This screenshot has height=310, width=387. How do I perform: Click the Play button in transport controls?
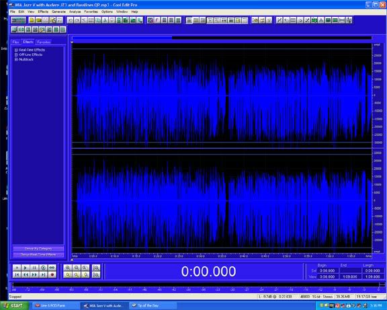point(26,268)
